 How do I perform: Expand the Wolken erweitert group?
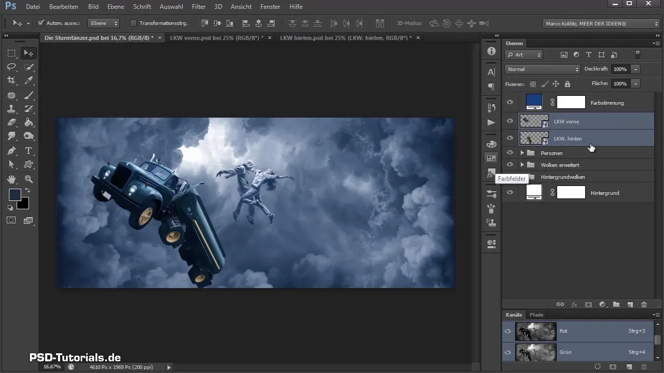(x=522, y=165)
